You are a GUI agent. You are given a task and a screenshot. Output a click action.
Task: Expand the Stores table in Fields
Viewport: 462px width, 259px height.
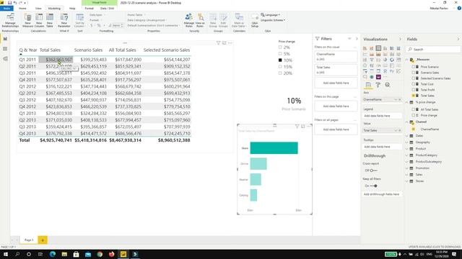click(407, 181)
